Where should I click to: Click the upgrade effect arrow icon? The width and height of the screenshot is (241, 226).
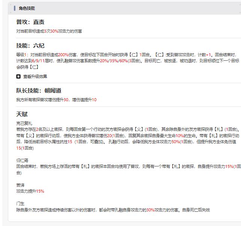(x=18, y=76)
